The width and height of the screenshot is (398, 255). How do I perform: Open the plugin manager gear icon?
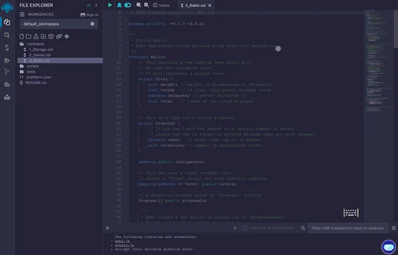(x=7, y=84)
